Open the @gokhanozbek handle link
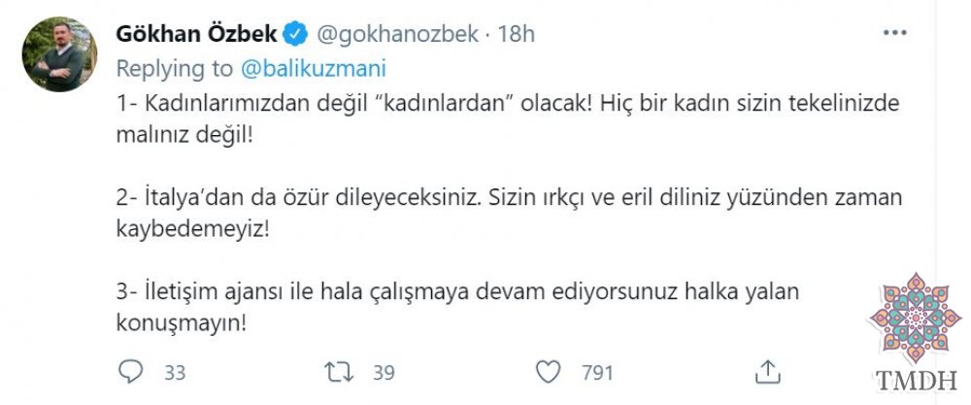Image resolution: width=971 pixels, height=405 pixels. (397, 34)
